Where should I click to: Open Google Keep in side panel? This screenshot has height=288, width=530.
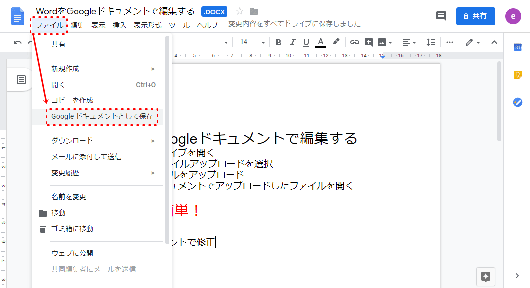517,75
